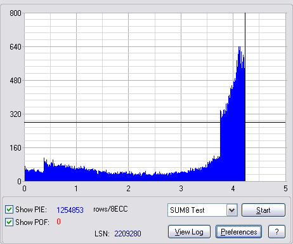Click the 800 label on the vertical axis

click(x=15, y=13)
